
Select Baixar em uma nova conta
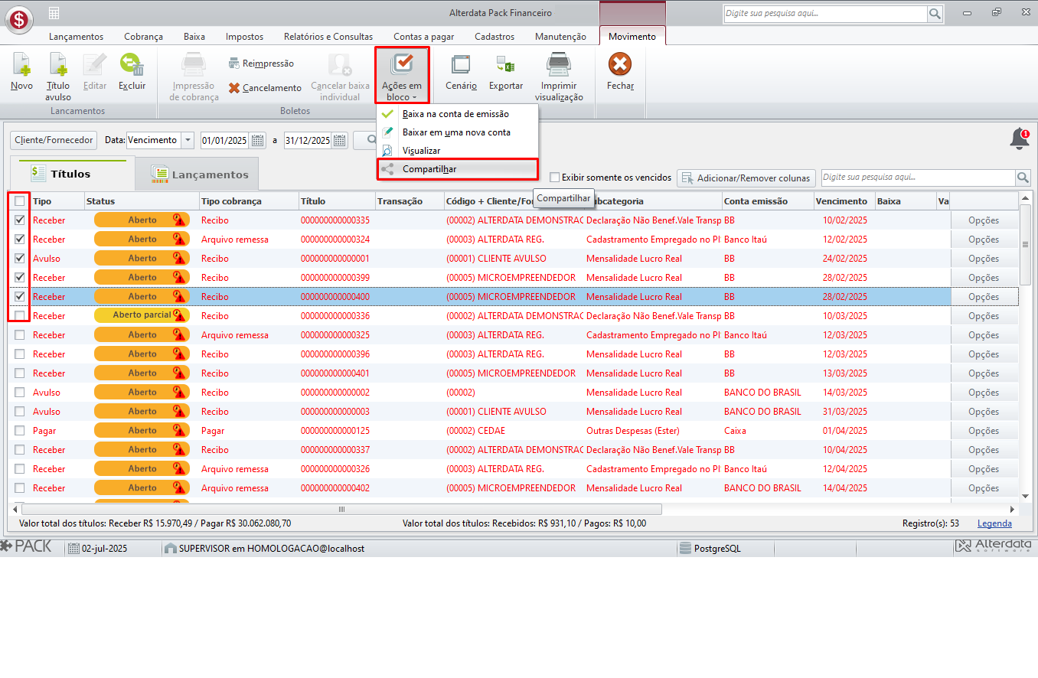458,132
